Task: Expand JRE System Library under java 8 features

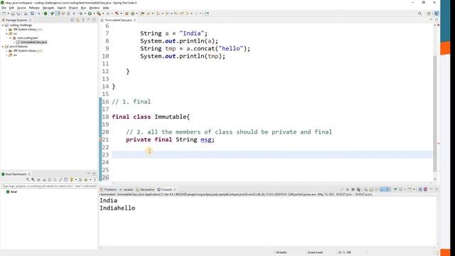Action: point(6,50)
